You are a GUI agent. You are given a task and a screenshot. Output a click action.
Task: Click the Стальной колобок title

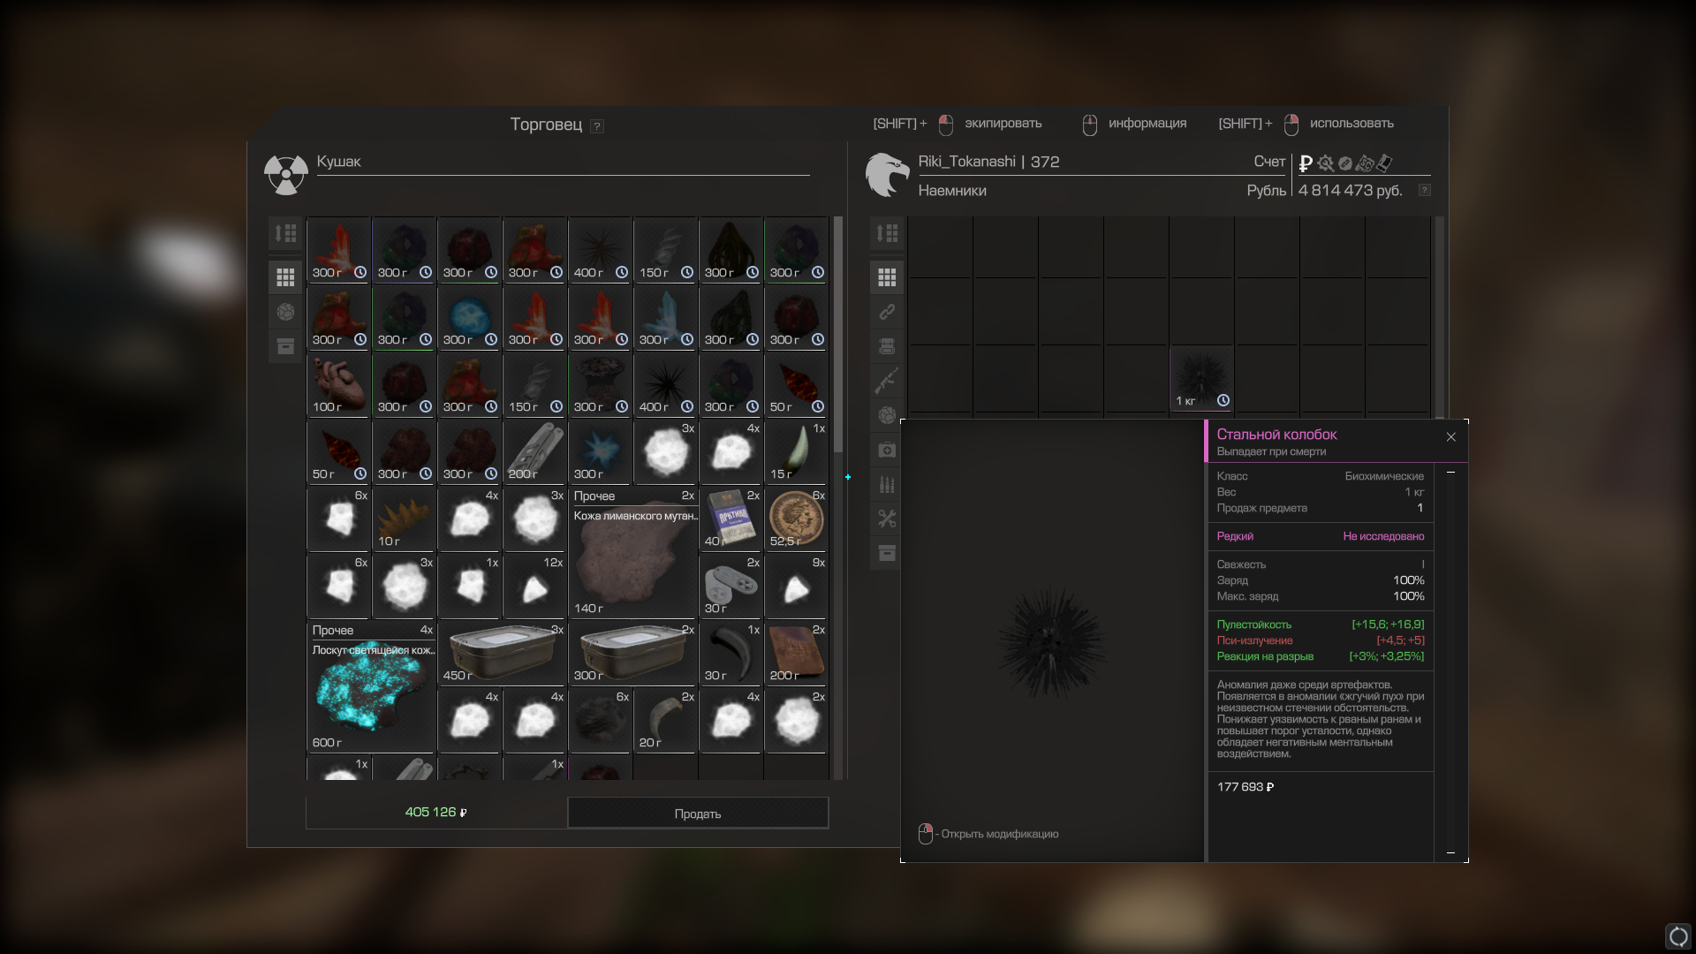click(x=1276, y=435)
